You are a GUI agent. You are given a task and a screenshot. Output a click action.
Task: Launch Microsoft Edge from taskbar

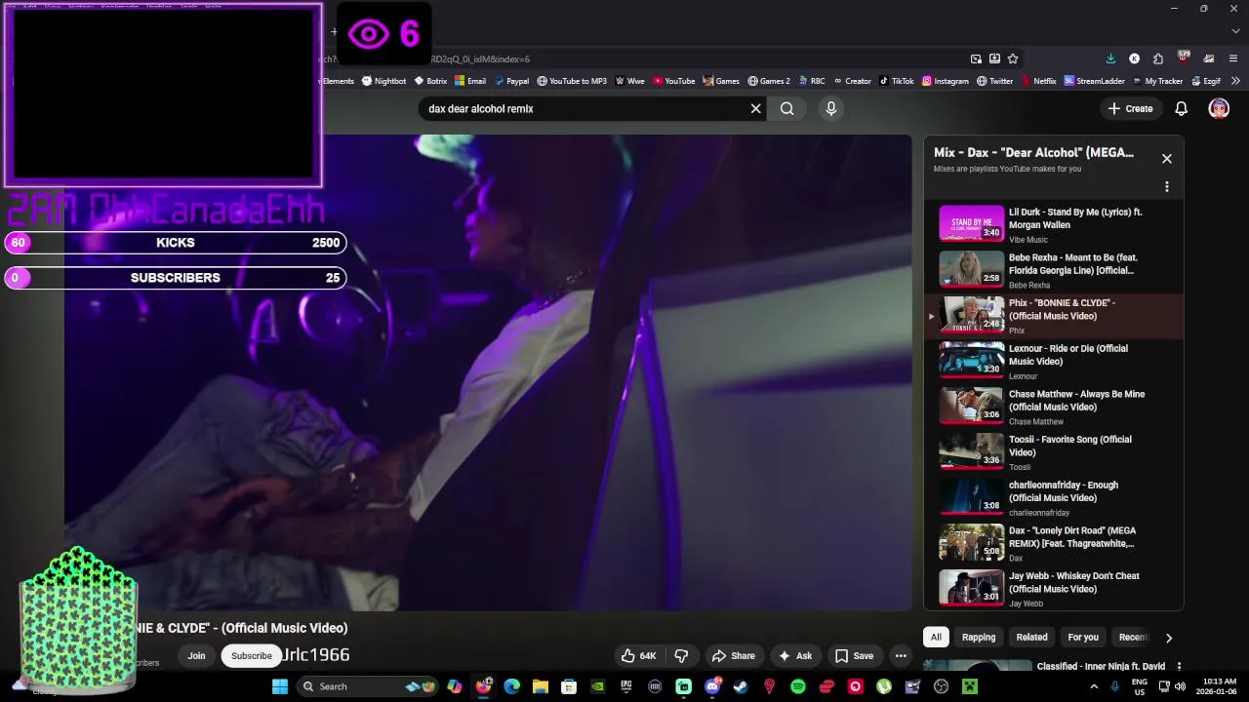(511, 686)
